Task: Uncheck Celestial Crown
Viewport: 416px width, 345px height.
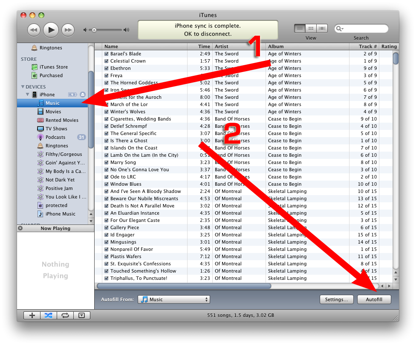Action: coord(107,61)
